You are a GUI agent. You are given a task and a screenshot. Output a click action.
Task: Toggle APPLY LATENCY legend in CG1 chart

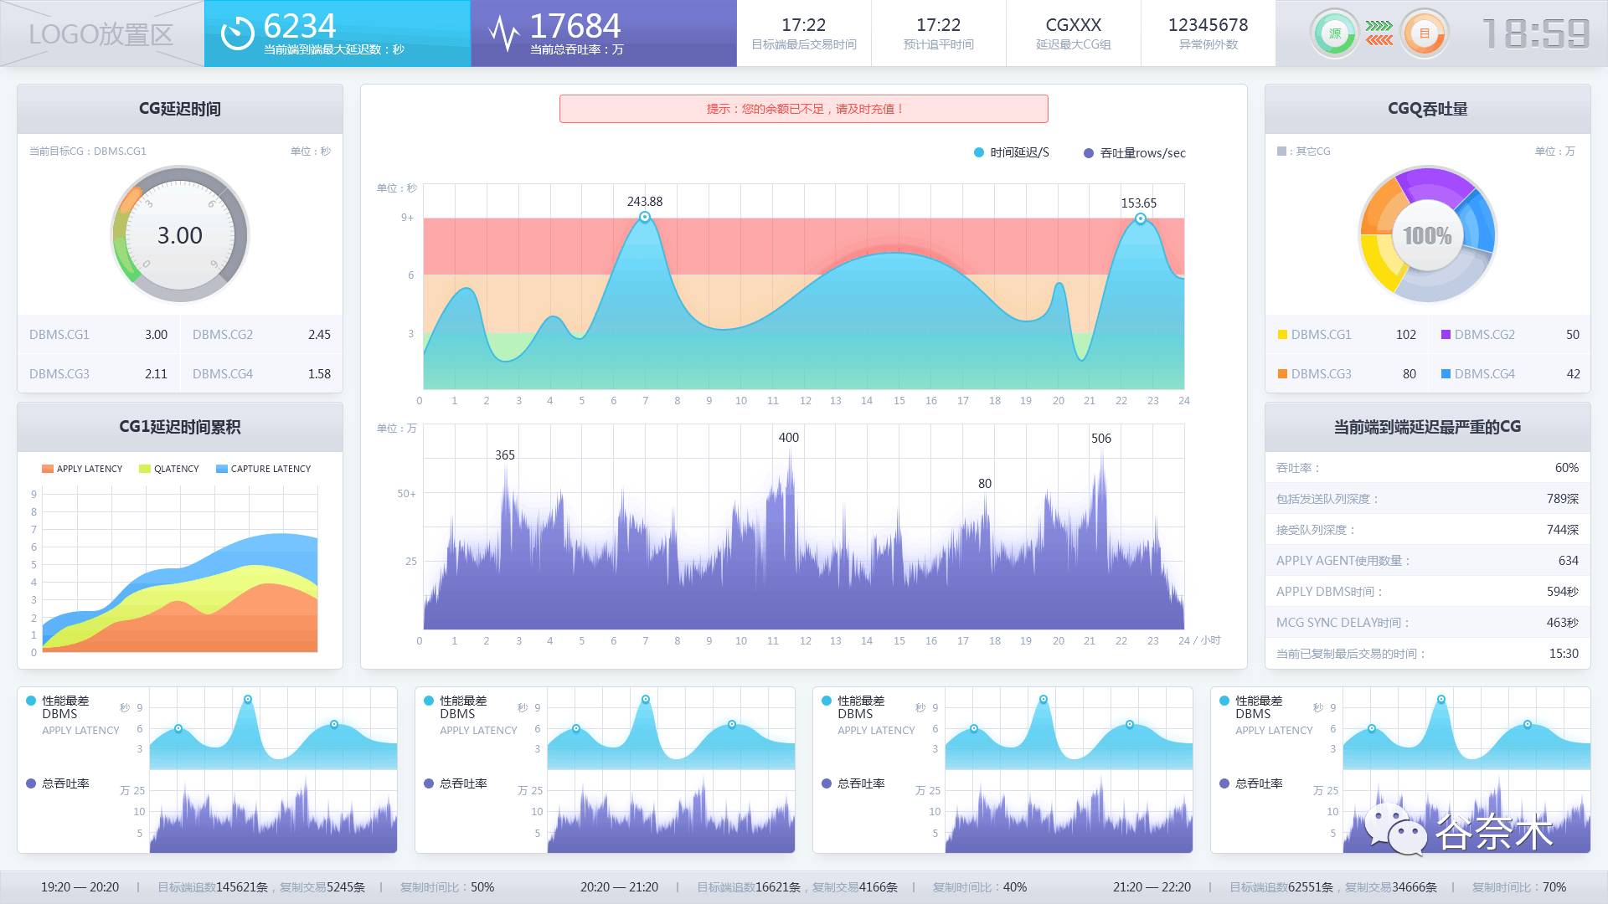82,469
